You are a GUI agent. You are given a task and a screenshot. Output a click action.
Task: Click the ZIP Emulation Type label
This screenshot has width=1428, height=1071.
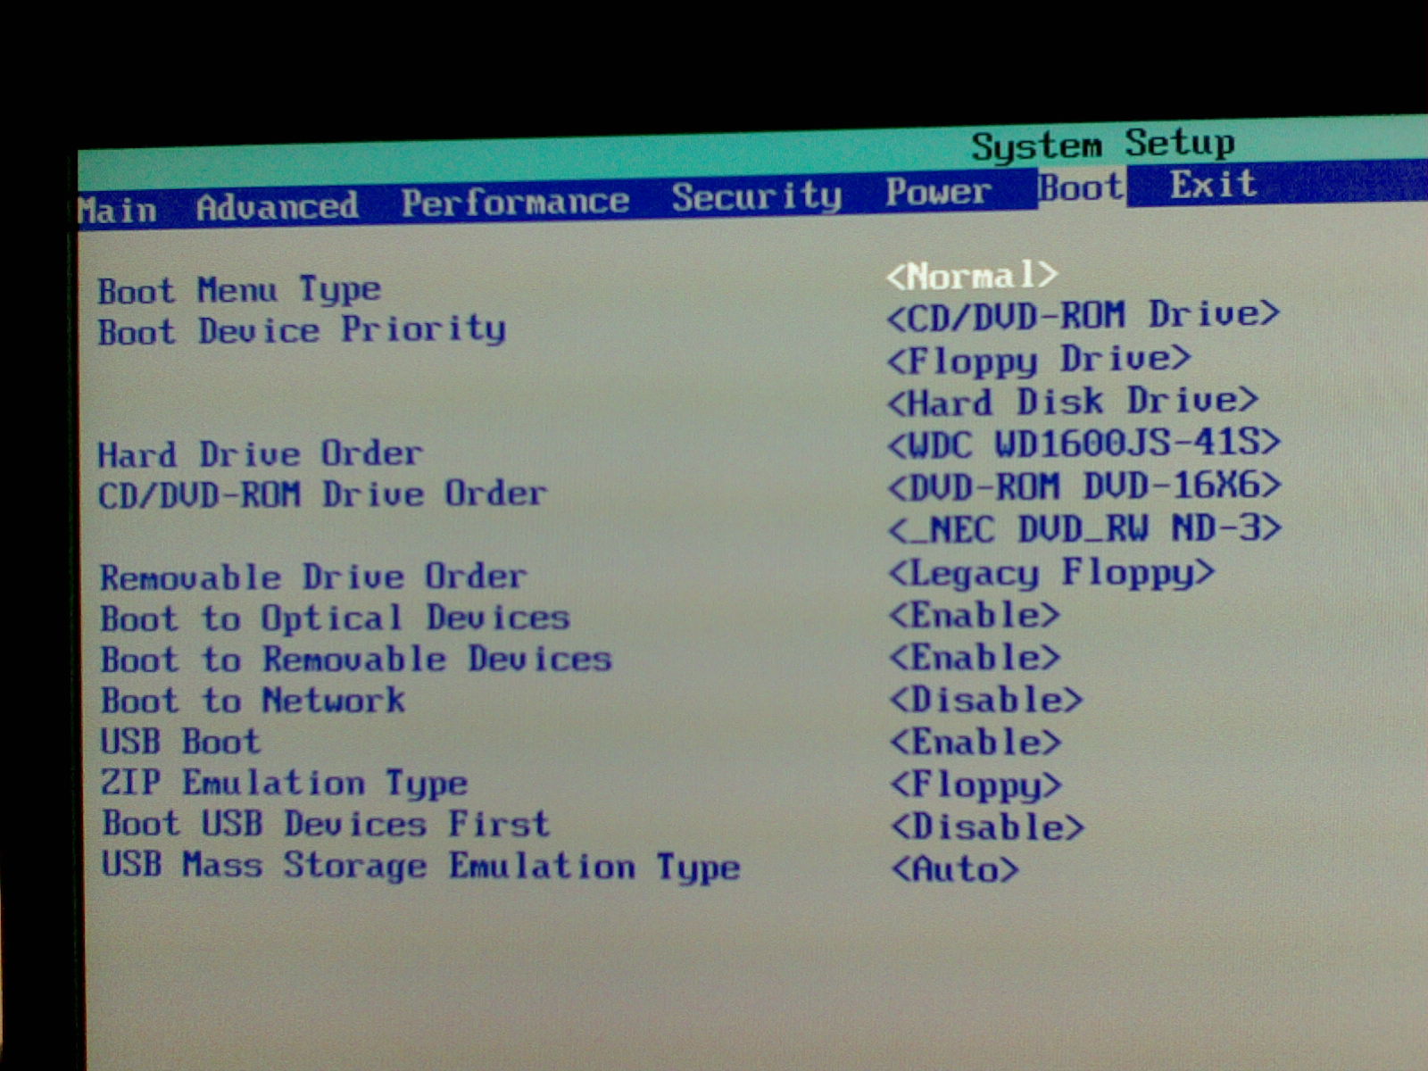tap(284, 784)
